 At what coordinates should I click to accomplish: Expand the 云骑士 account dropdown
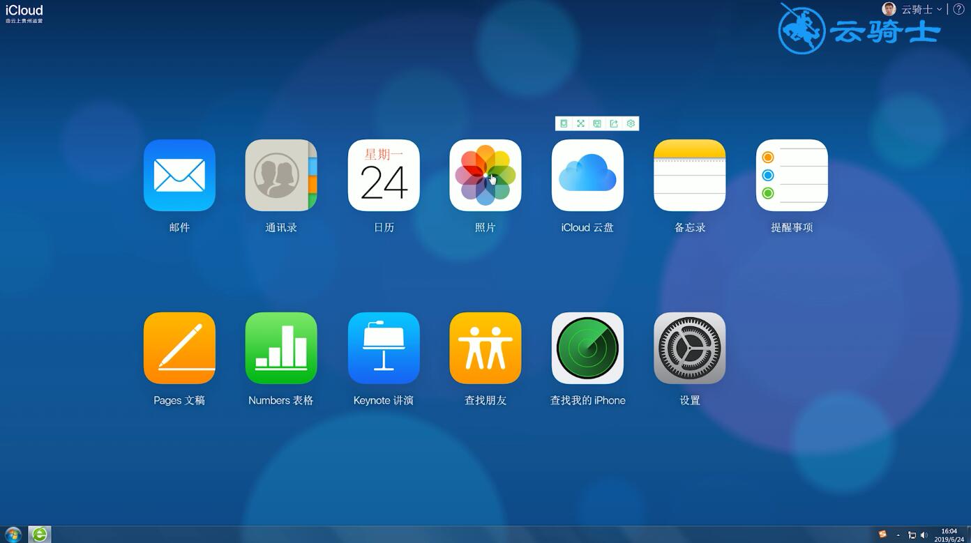921,9
